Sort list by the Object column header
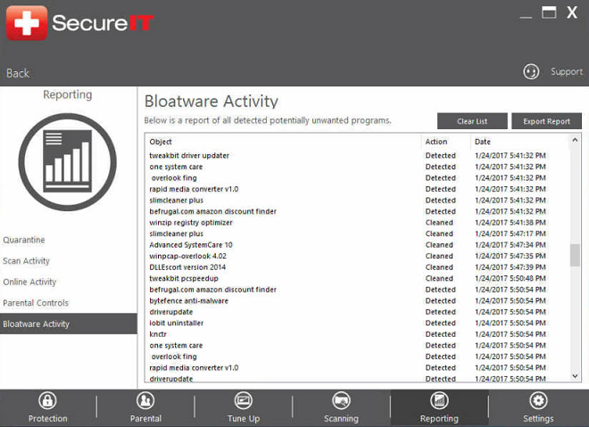The height and width of the screenshot is (427, 589). coord(162,142)
